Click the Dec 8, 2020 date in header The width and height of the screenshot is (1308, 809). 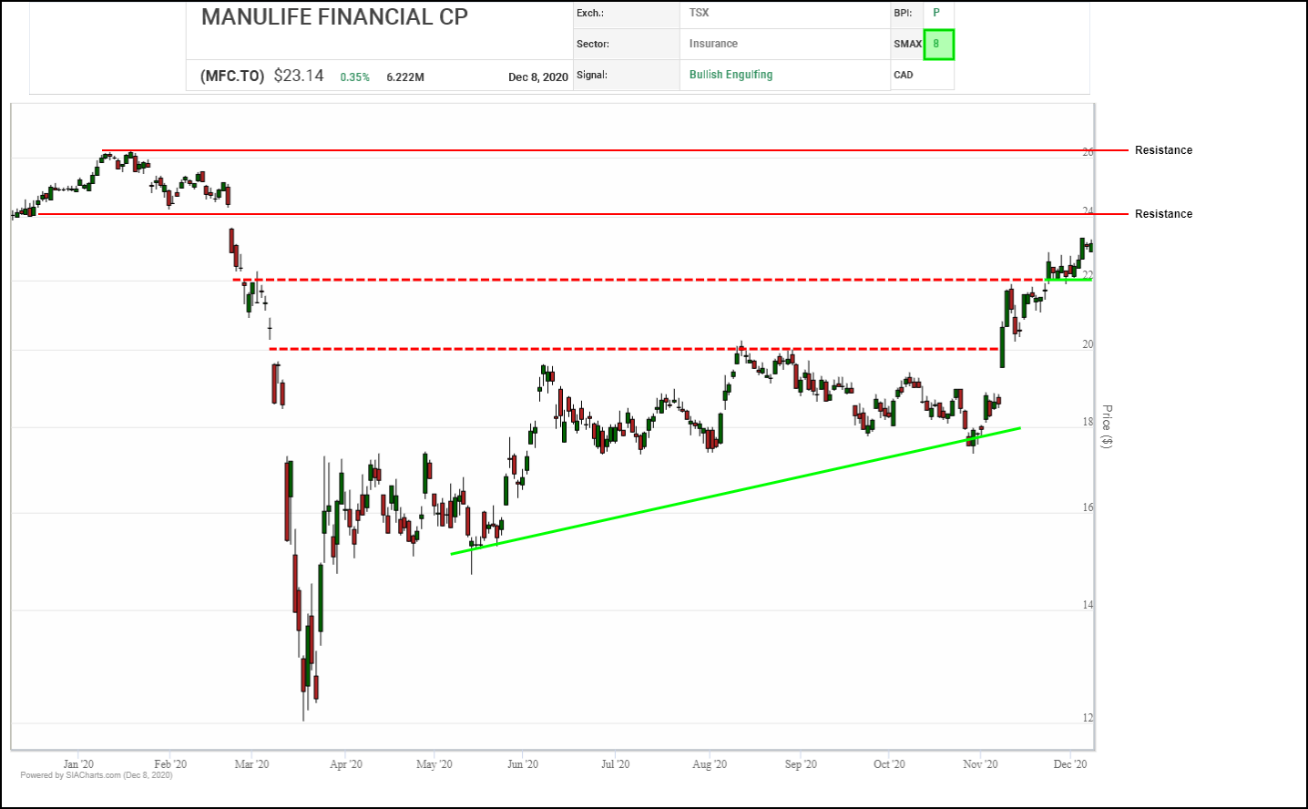537,77
